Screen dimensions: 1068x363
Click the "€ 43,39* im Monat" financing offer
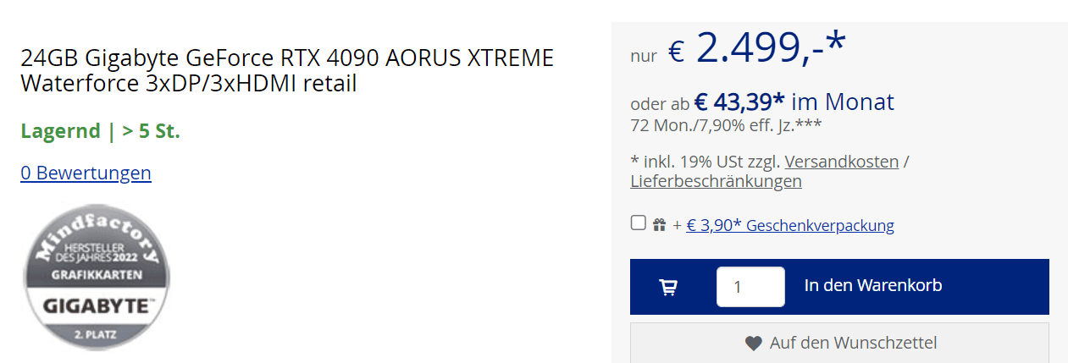[x=794, y=103]
